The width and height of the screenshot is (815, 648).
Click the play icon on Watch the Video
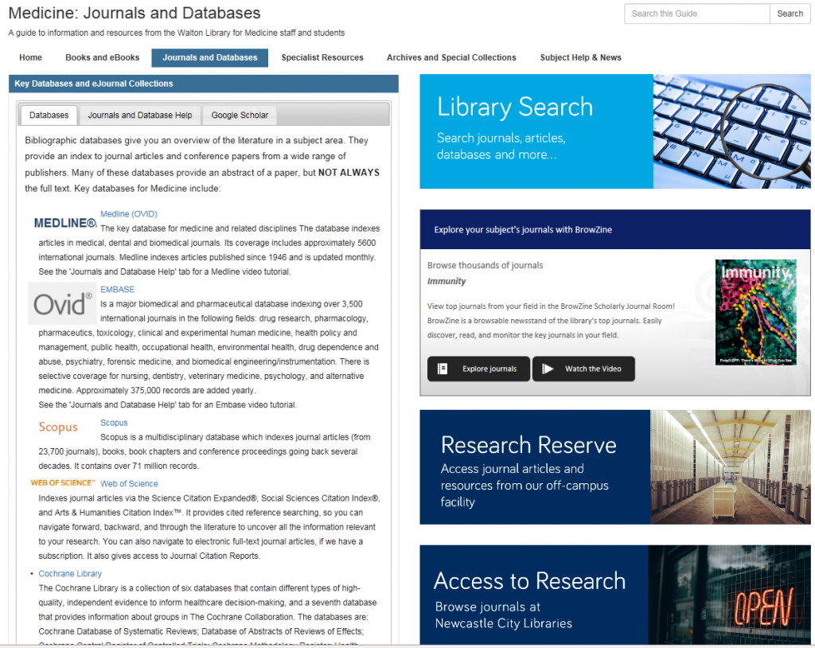547,369
